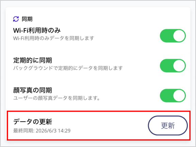The width and height of the screenshot is (196, 147).
Task: Disable the Wi-Fi利用時のみ toggle
Action: pos(173,36)
